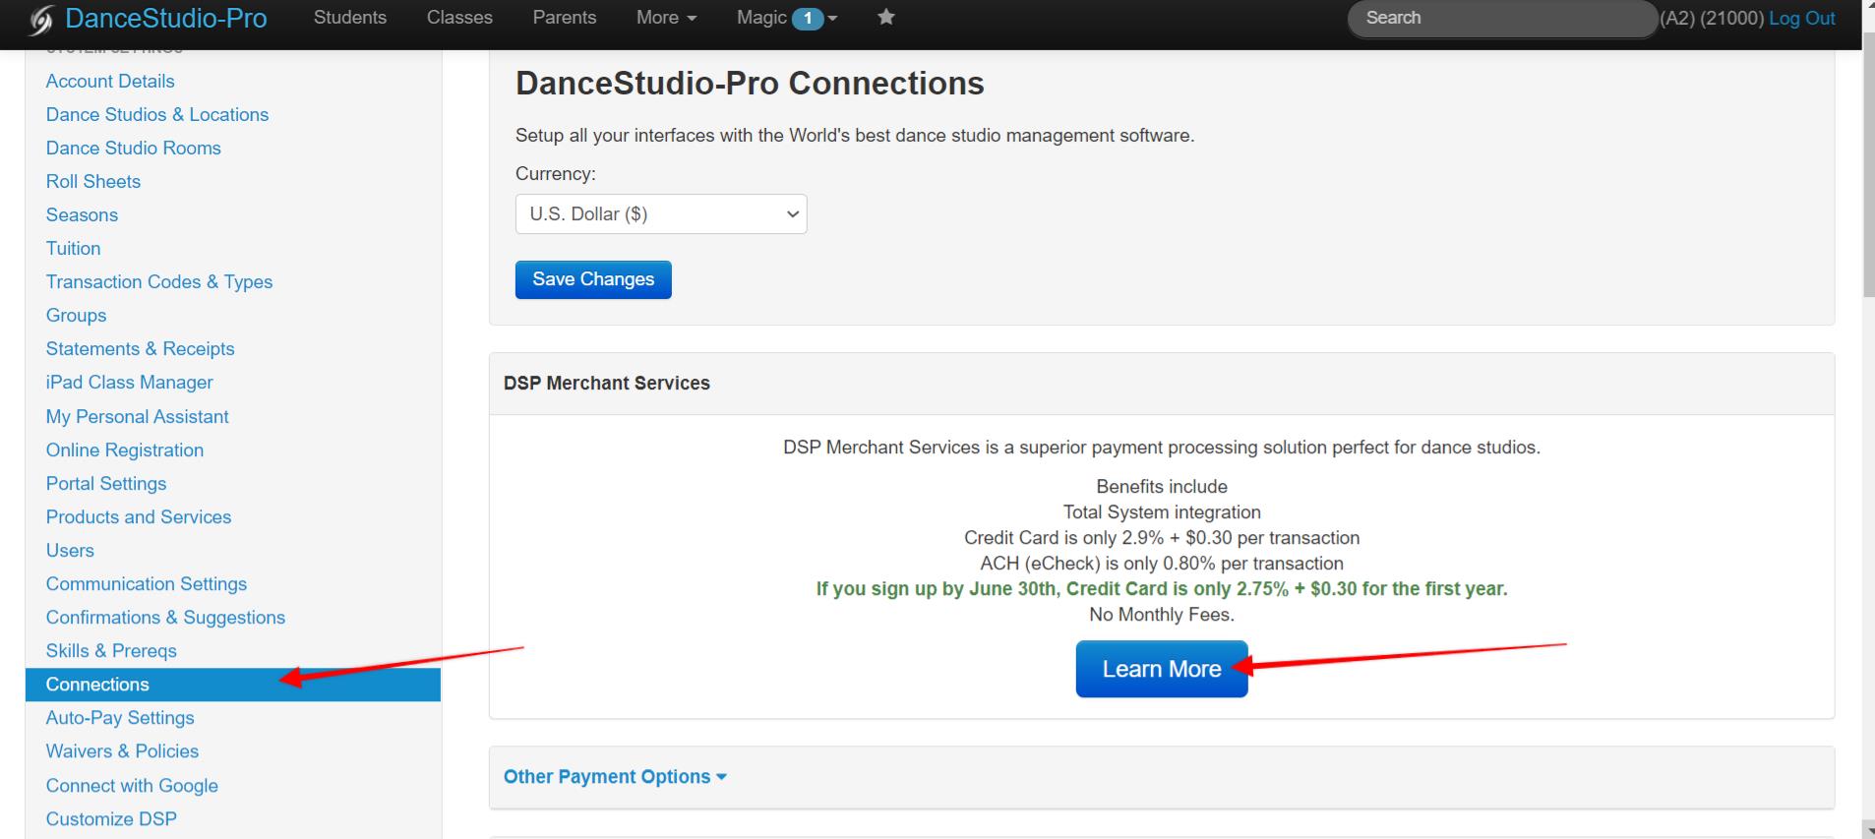The image size is (1875, 839).
Task: Open iPad Class Manager settings
Action: [x=129, y=382]
